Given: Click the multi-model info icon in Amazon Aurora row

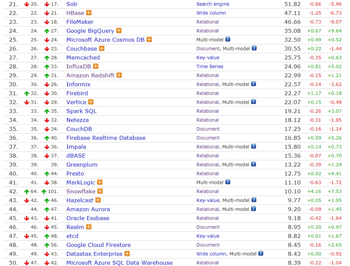Looking at the screenshot, I should [254, 209].
